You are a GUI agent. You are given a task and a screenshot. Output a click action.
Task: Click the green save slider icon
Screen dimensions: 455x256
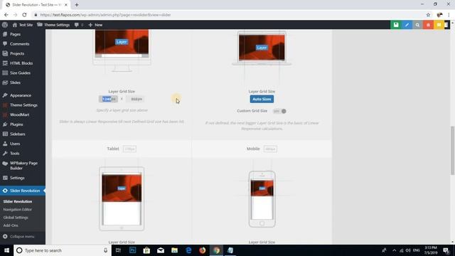click(x=396, y=25)
